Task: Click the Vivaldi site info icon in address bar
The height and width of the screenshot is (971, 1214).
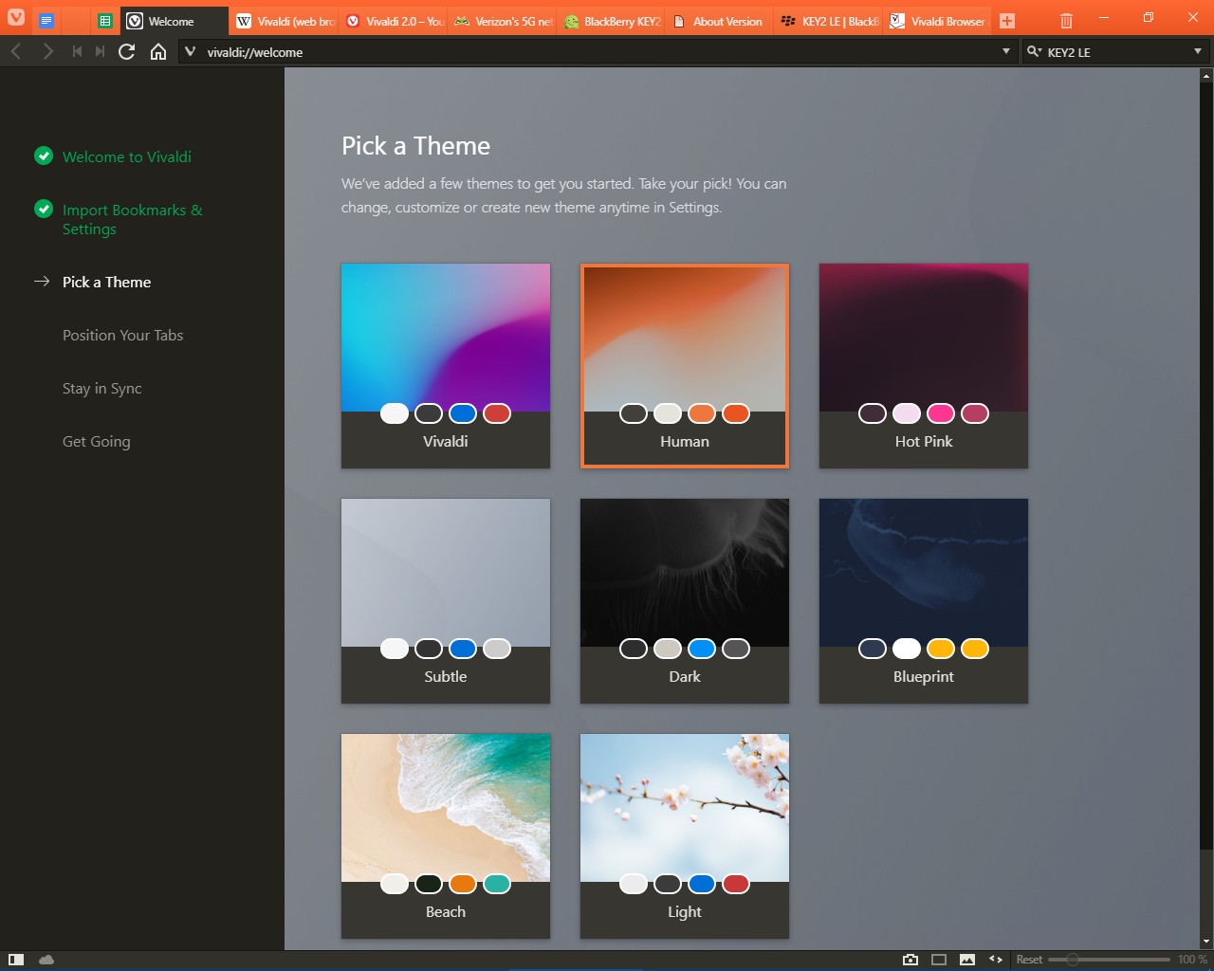Action: [x=190, y=51]
